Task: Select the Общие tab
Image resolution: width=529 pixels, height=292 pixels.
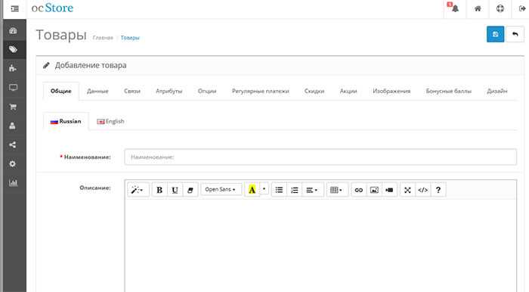Action: tap(61, 91)
